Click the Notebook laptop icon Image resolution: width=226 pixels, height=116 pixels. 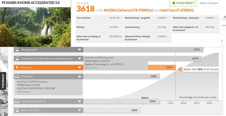pos(17,77)
